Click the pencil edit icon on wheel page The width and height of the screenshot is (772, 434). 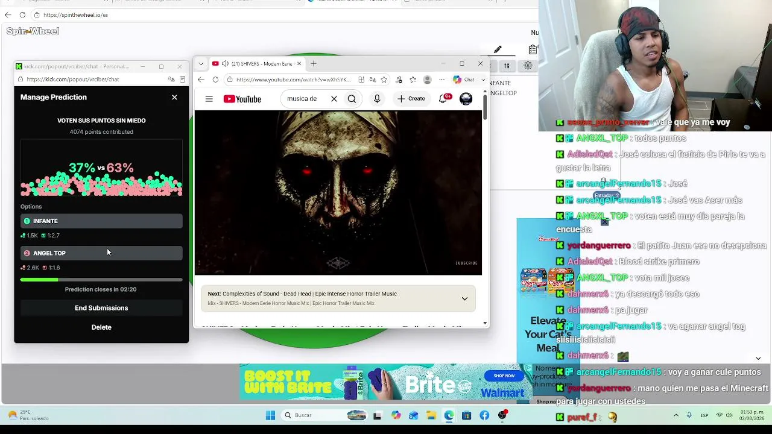coord(498,49)
